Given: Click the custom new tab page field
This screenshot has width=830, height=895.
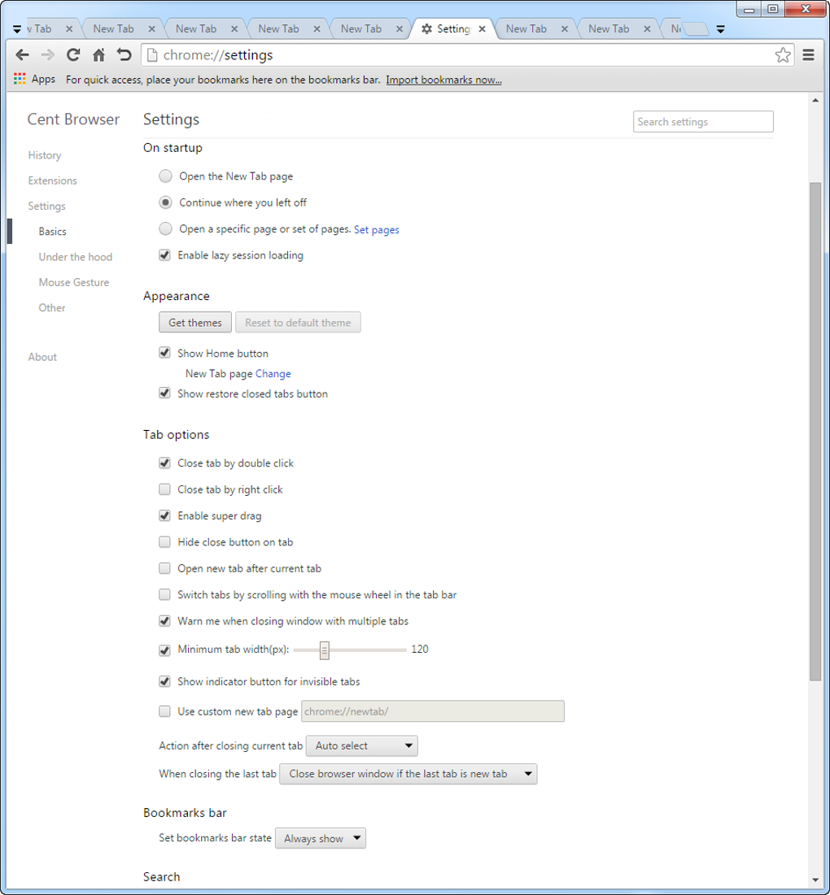Looking at the screenshot, I should pos(433,711).
